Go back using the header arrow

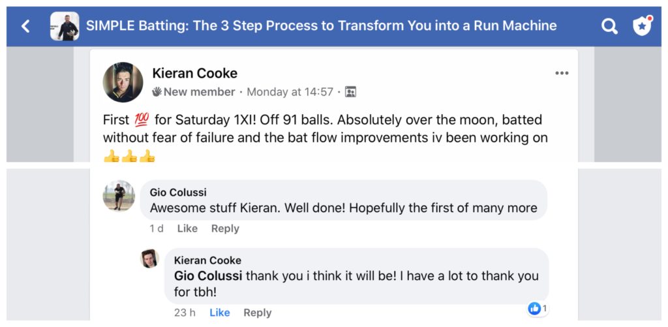click(25, 26)
